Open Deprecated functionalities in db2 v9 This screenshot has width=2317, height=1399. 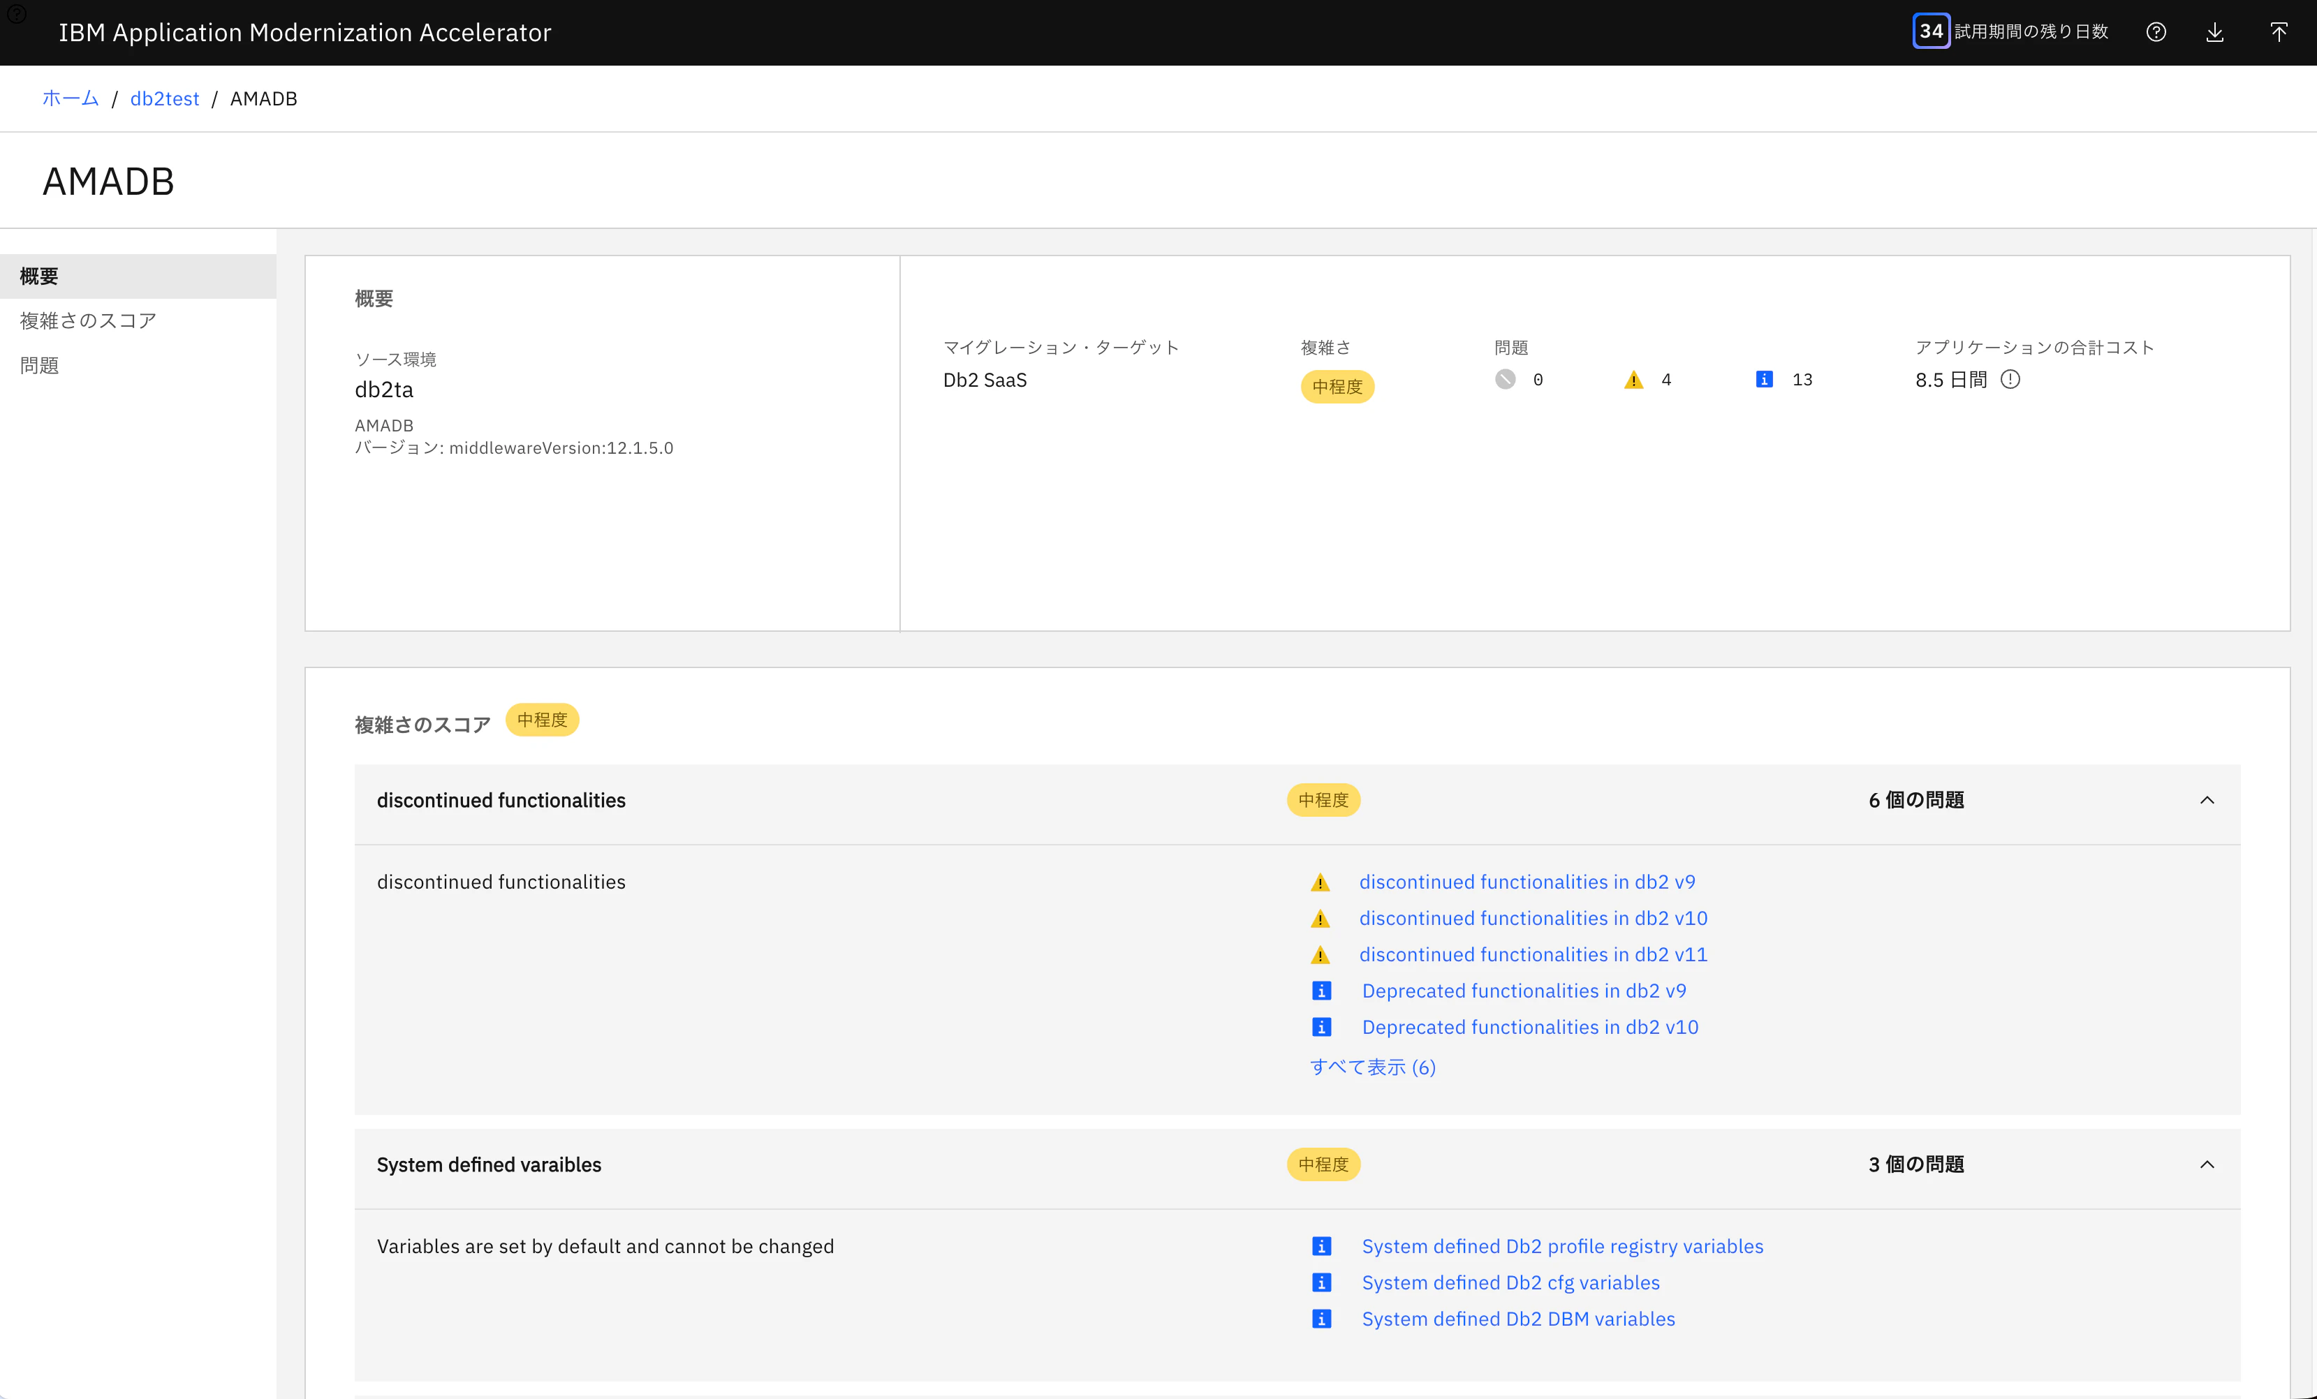point(1523,991)
